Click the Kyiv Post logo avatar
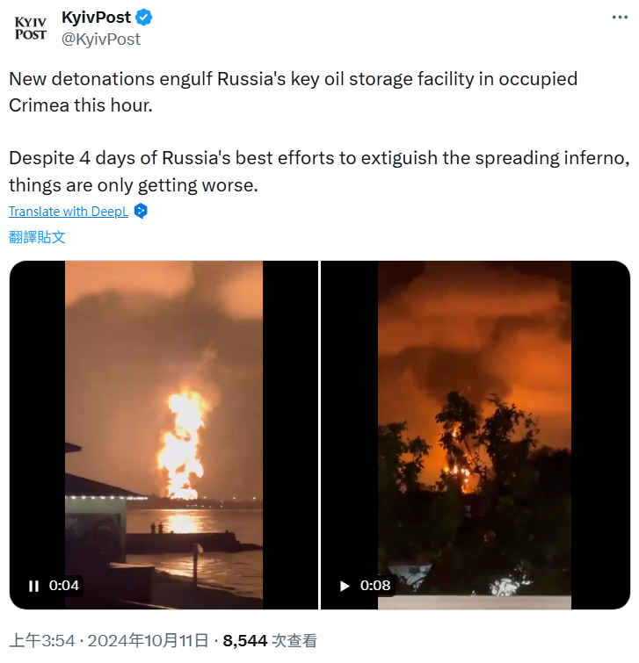Image resolution: width=639 pixels, height=663 pixels. click(x=31, y=27)
